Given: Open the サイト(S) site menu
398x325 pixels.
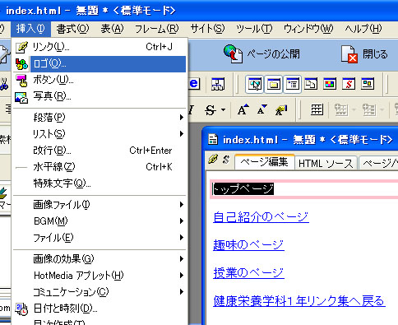Looking at the screenshot, I should coord(207,29).
